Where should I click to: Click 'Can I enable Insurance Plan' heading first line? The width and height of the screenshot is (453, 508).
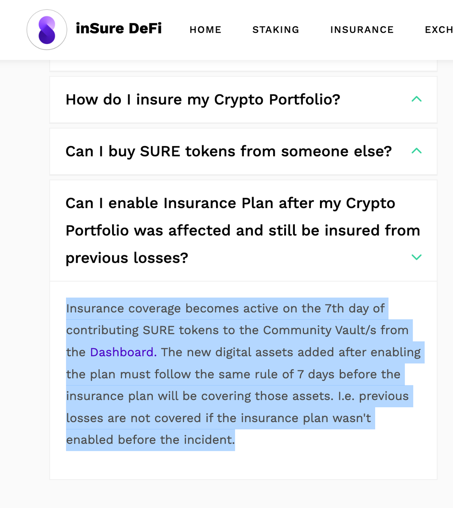(x=230, y=203)
